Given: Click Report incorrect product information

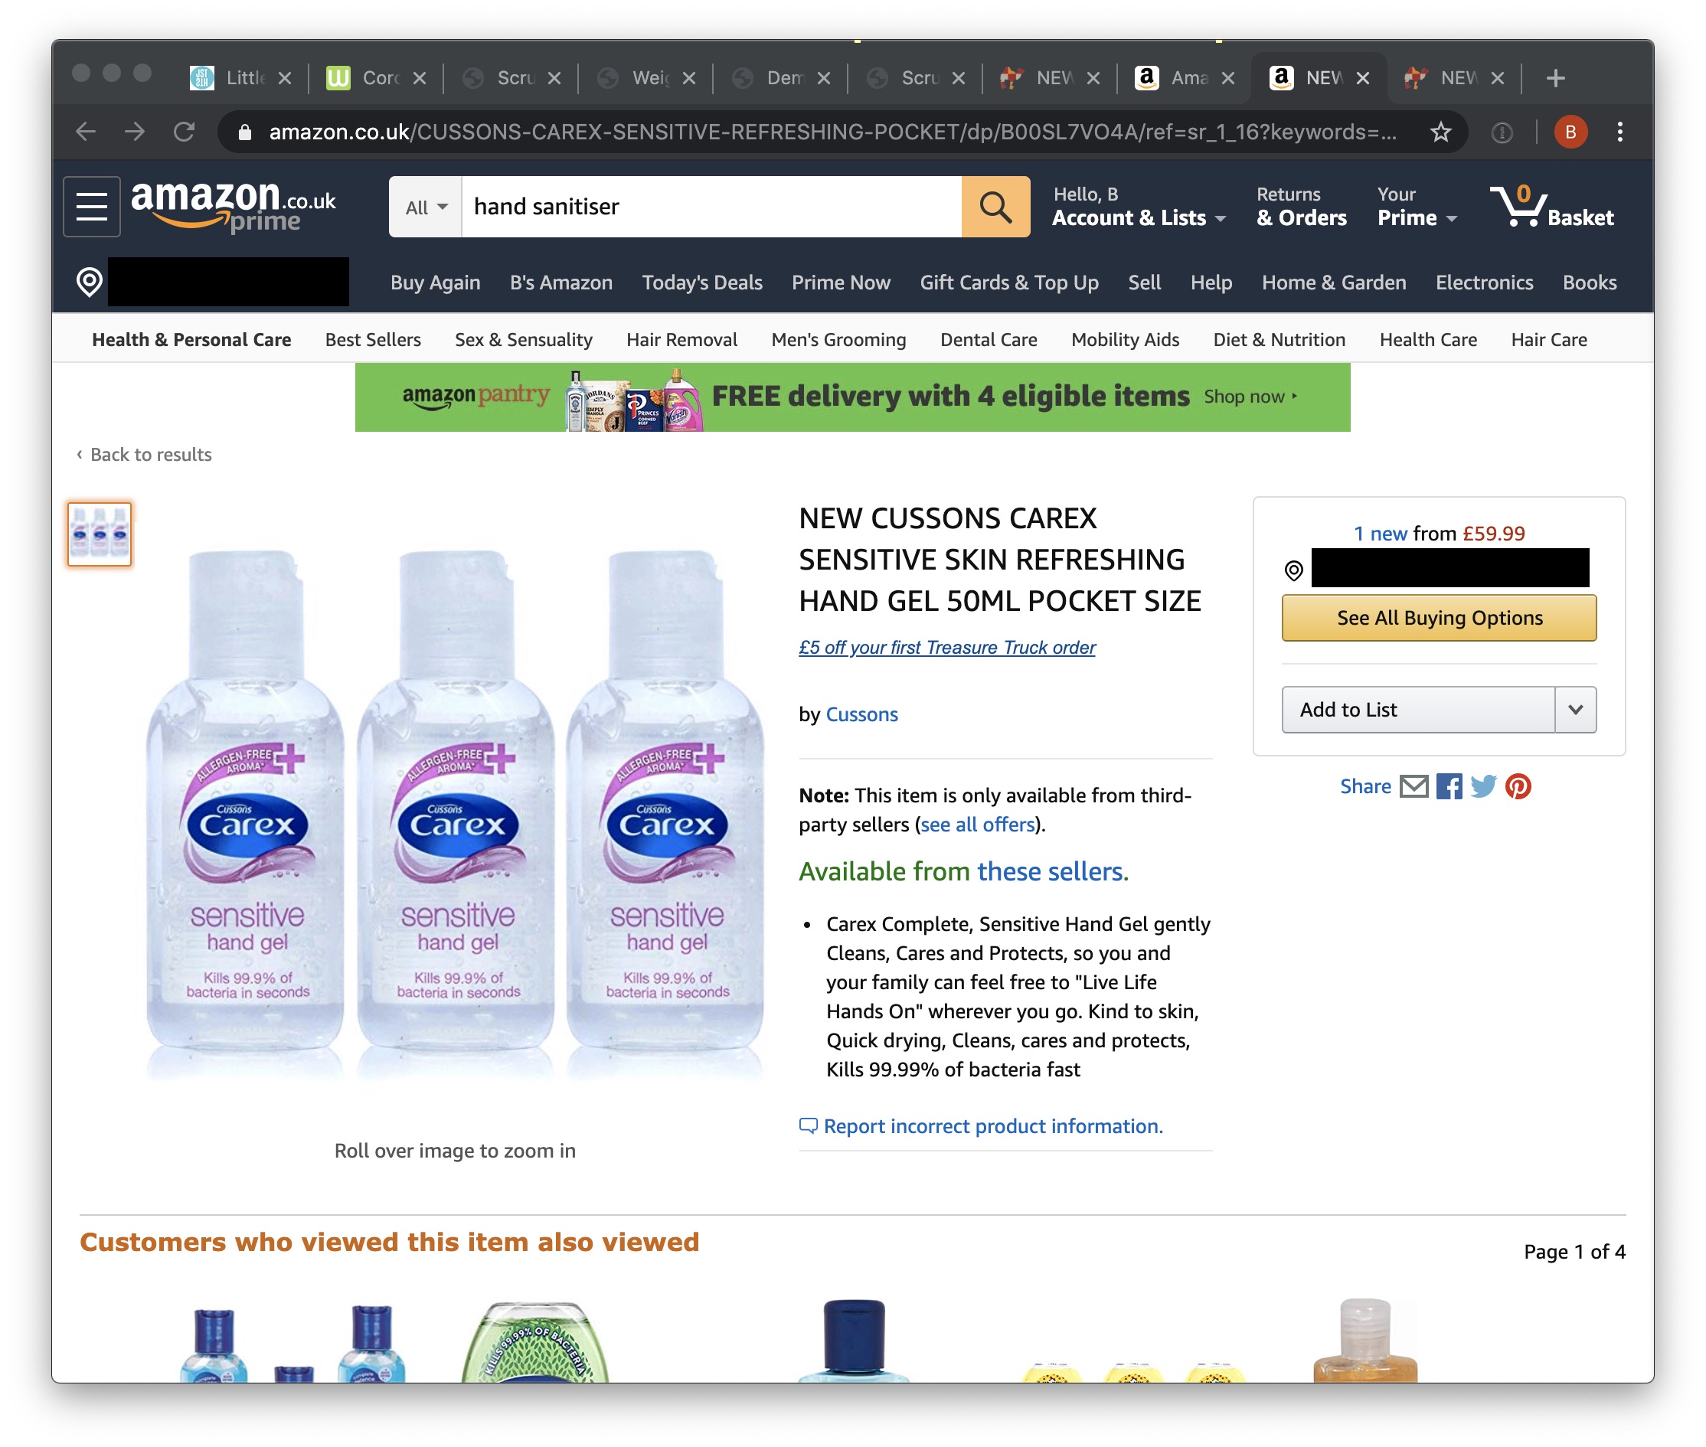Looking at the screenshot, I should (x=993, y=1126).
